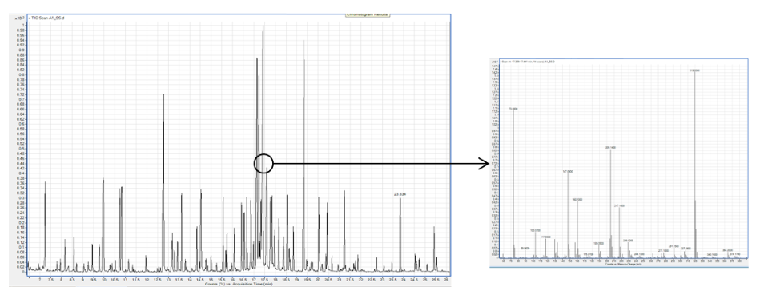Select the chromatogram peak near 21.2 min
This screenshot has height=303, width=764.
(344, 229)
